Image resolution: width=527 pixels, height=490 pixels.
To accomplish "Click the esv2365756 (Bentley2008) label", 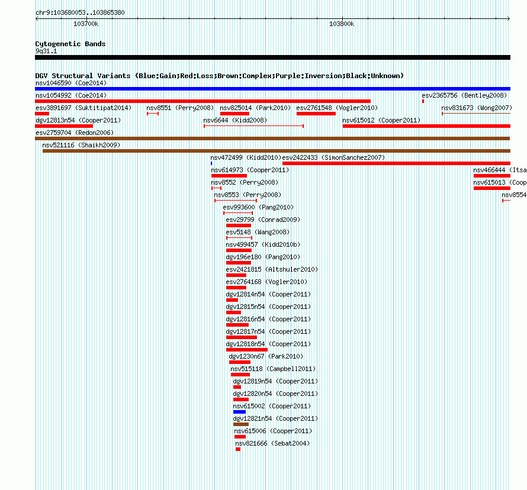I will 464,95.
